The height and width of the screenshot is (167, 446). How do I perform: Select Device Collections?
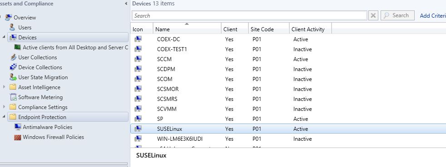pos(40,67)
